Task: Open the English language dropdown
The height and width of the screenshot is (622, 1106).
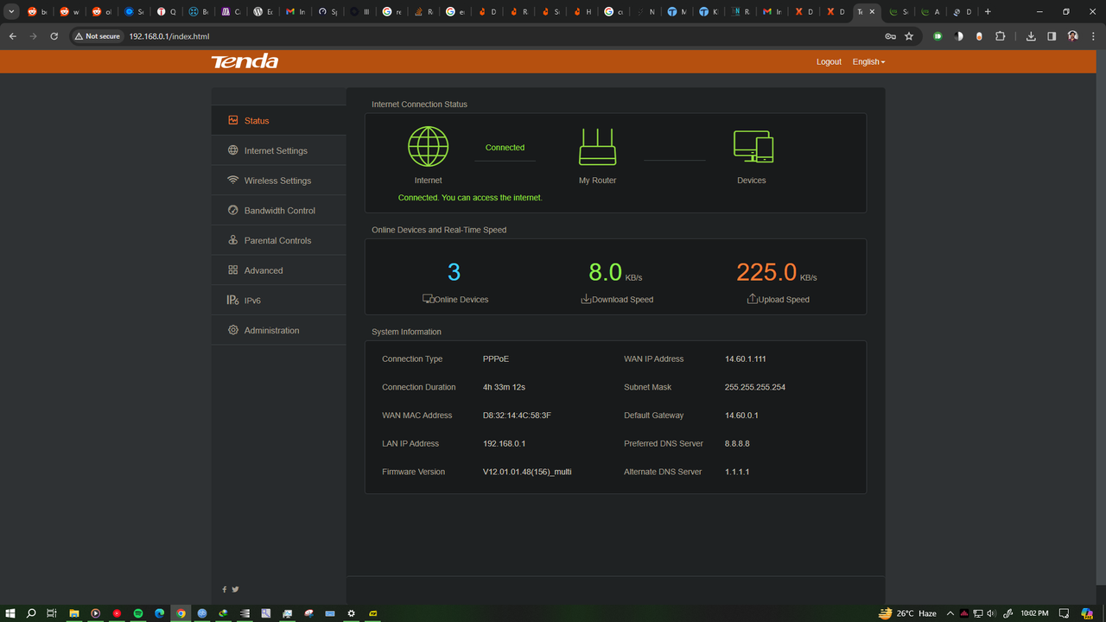Action: (x=868, y=62)
